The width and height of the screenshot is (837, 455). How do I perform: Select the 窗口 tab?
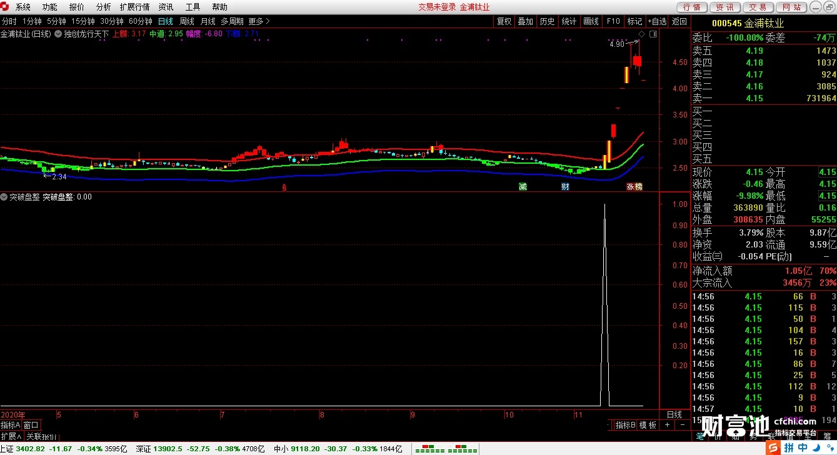pos(31,425)
